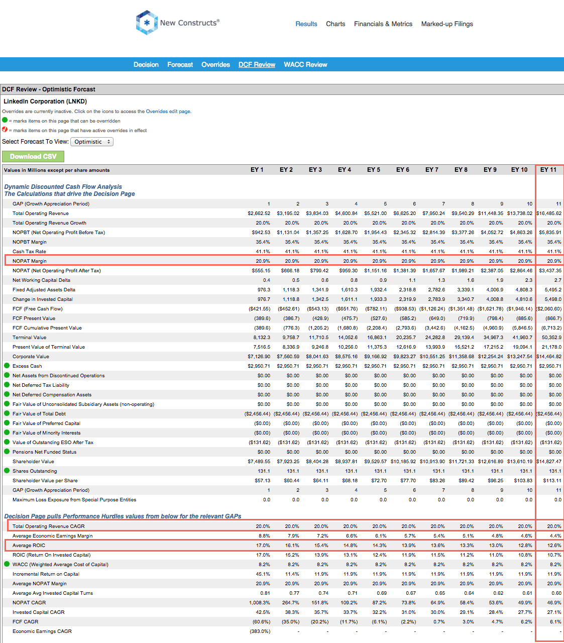Select the EY 11 column header

(x=548, y=170)
